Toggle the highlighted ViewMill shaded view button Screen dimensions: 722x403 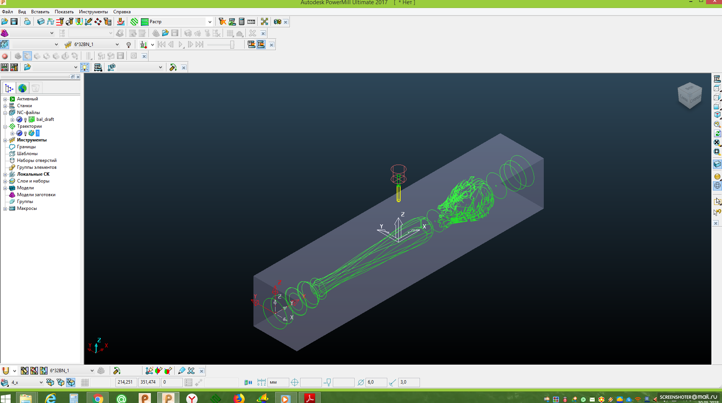(x=27, y=56)
